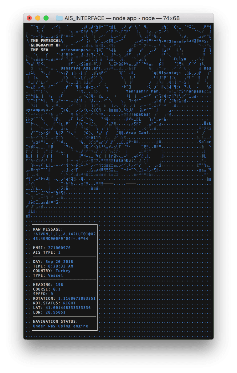The width and height of the screenshot is (237, 373).
Task: Click the 'Beş' map label
Action: (x=207, y=68)
